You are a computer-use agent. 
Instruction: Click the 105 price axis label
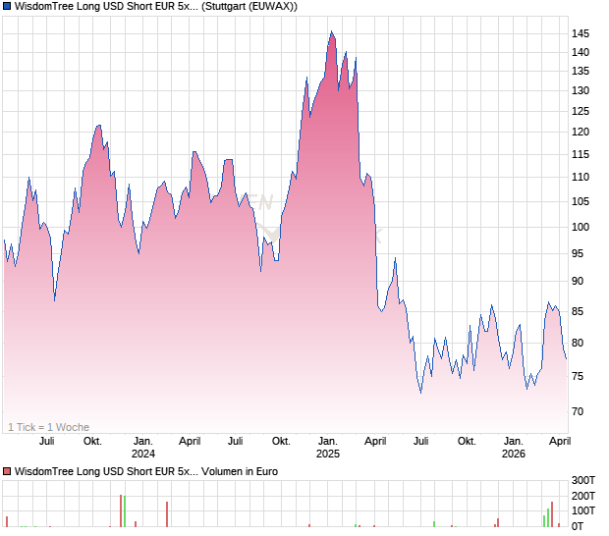(x=581, y=201)
